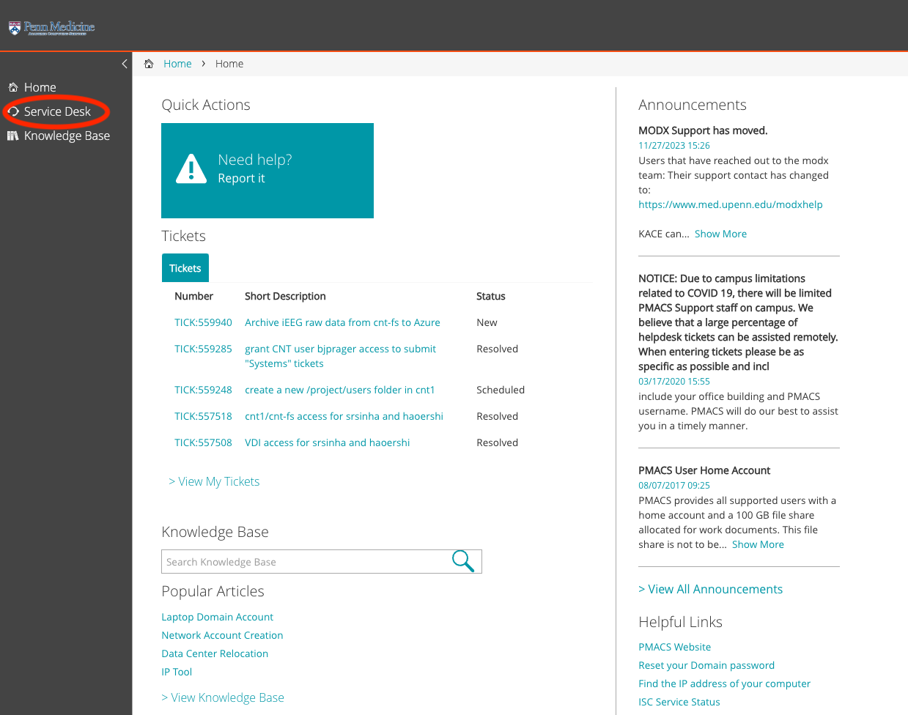Click the 11/27/2023 15:26 announcement date
The height and width of the screenshot is (715, 908).
(x=673, y=146)
